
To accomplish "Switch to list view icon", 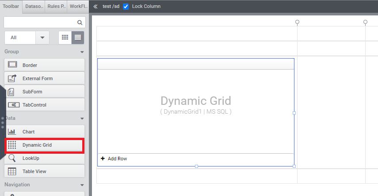I will coord(78,37).
